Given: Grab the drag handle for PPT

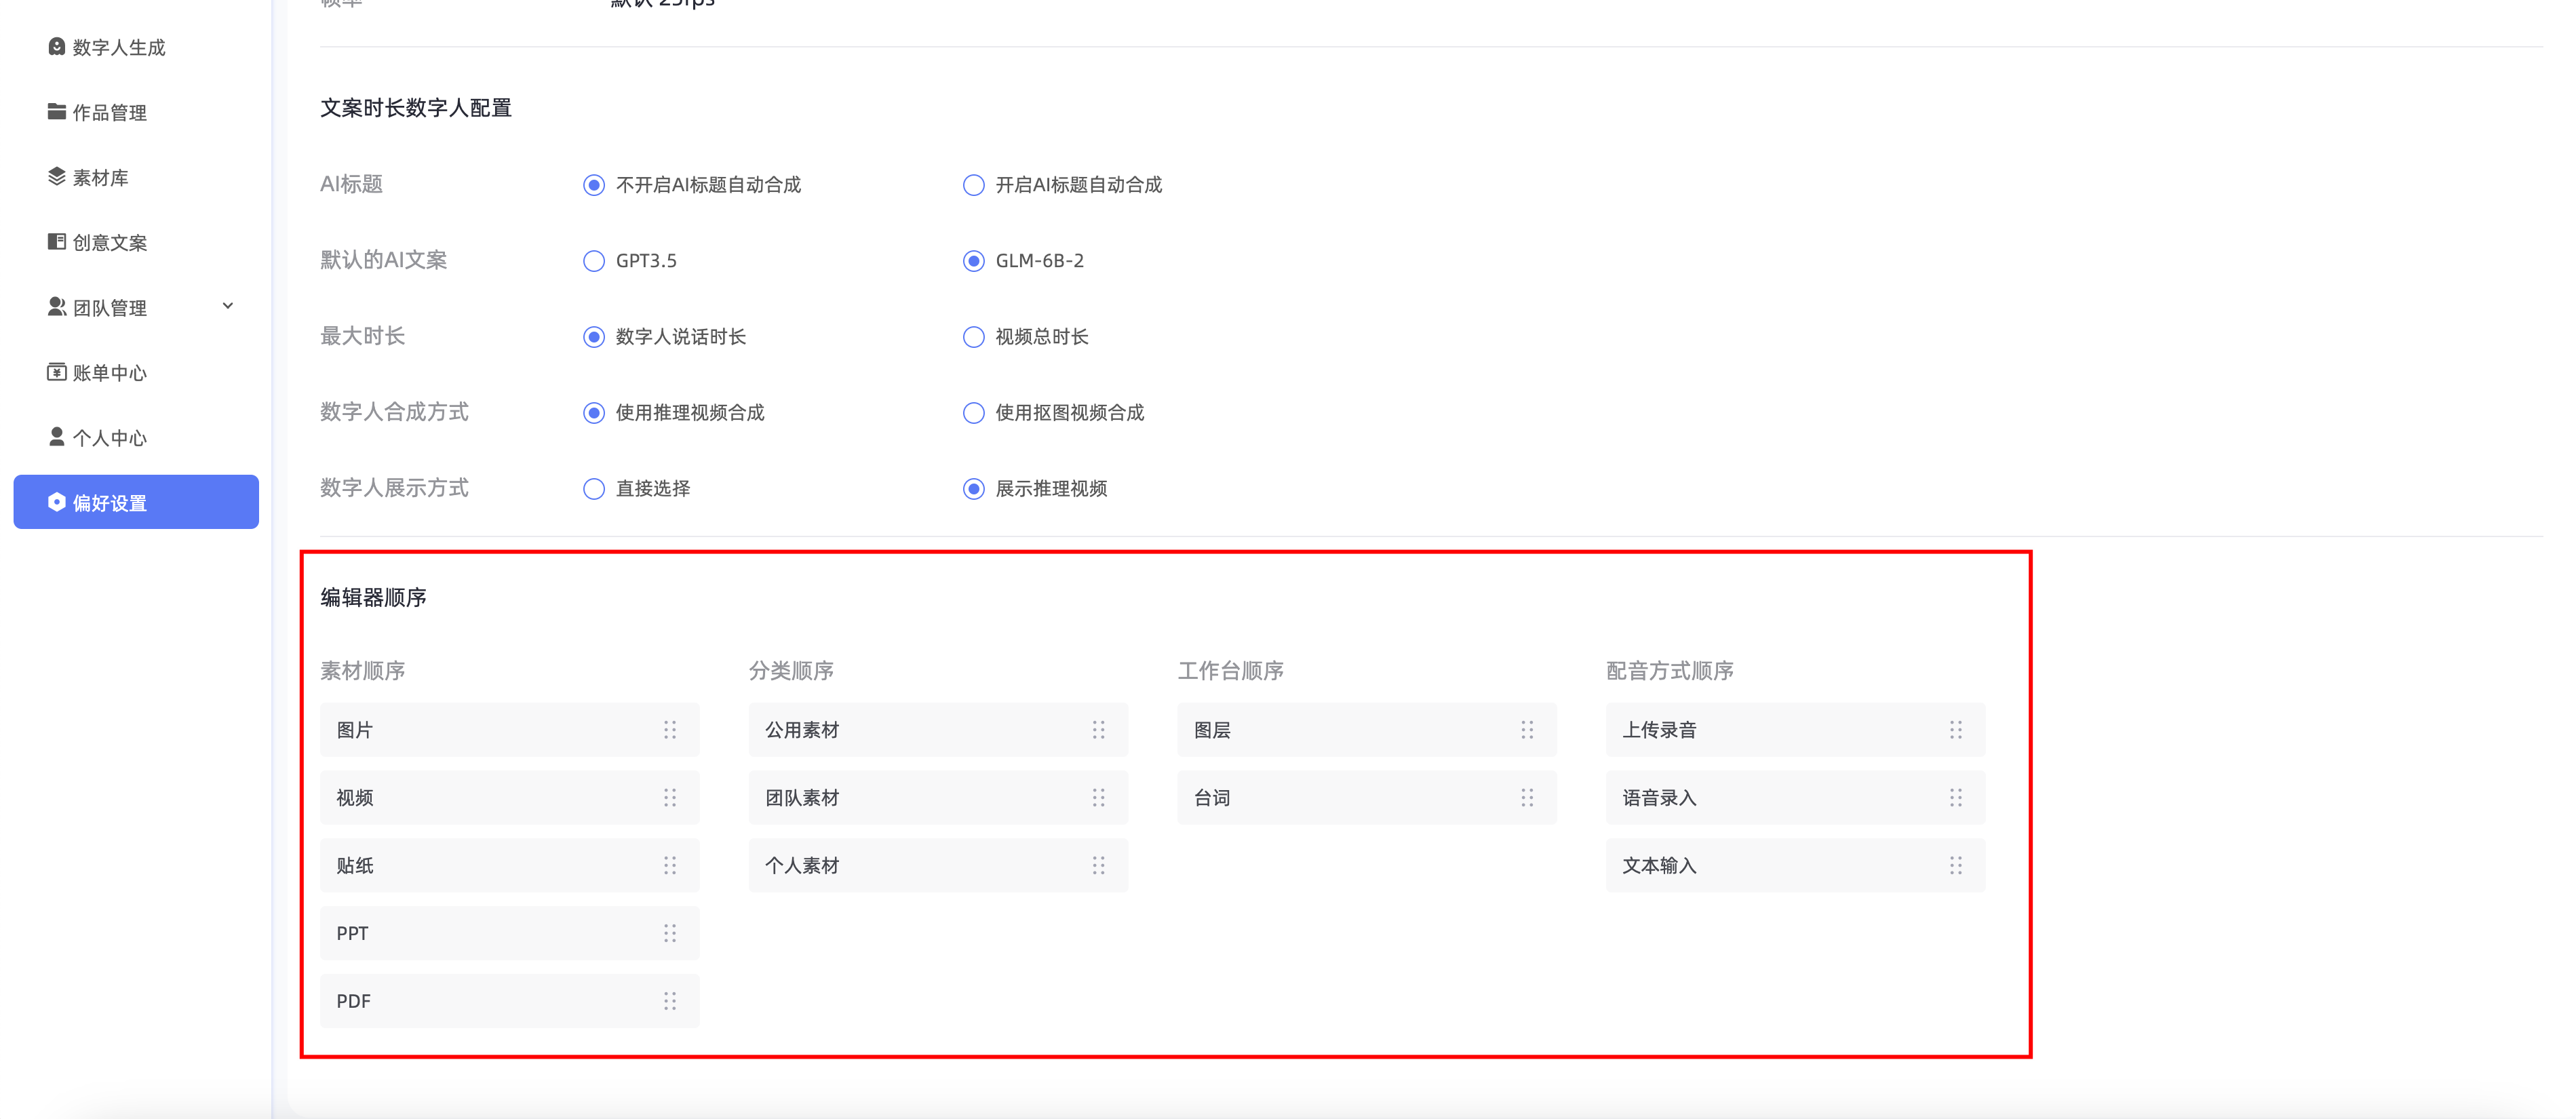Looking at the screenshot, I should click(x=670, y=933).
